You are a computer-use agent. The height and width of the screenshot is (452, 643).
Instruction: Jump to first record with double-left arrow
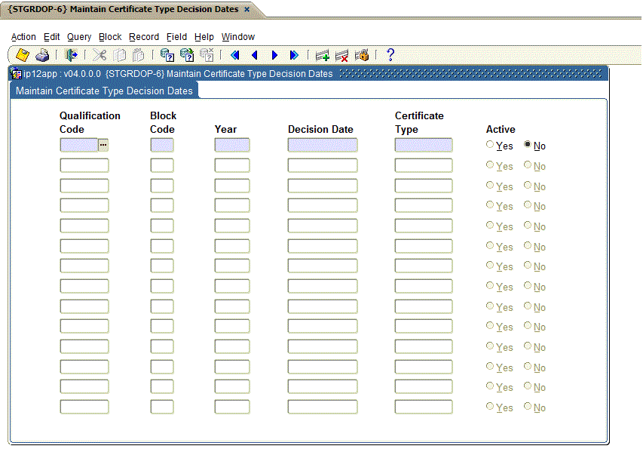click(x=234, y=55)
